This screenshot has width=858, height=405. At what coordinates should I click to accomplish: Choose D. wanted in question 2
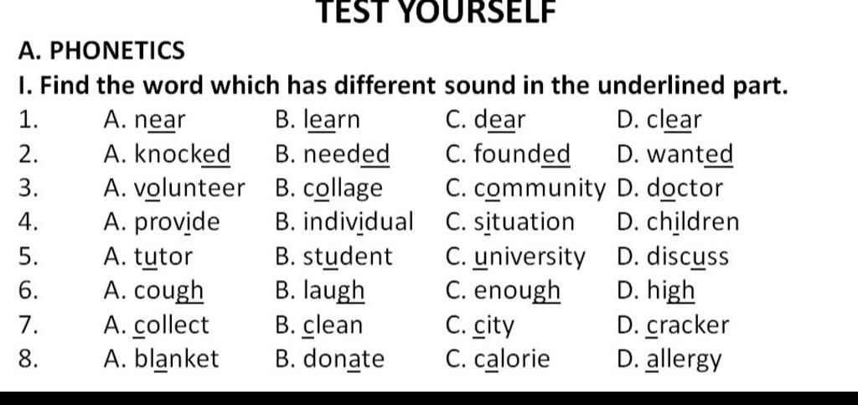675,153
